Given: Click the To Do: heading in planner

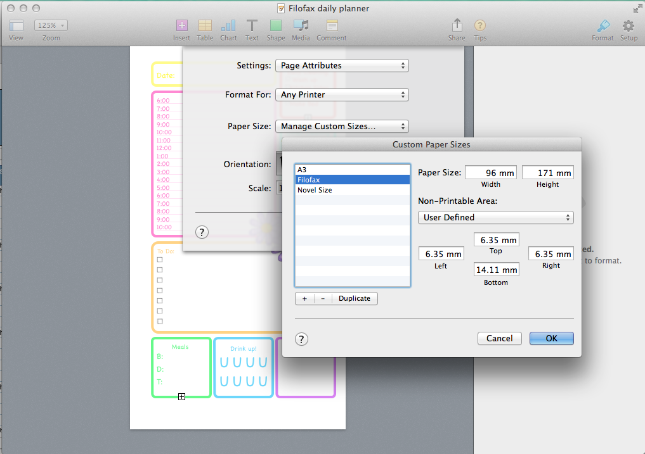Looking at the screenshot, I should [166, 251].
